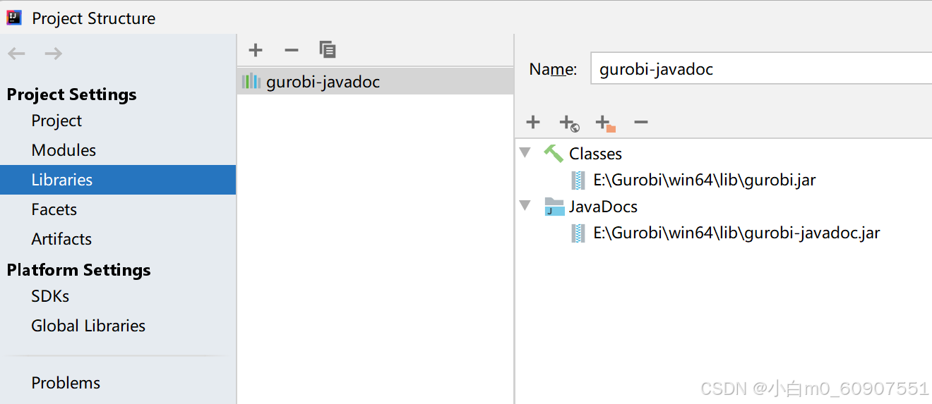
Task: Open the Facets settings page
Action: tap(54, 209)
